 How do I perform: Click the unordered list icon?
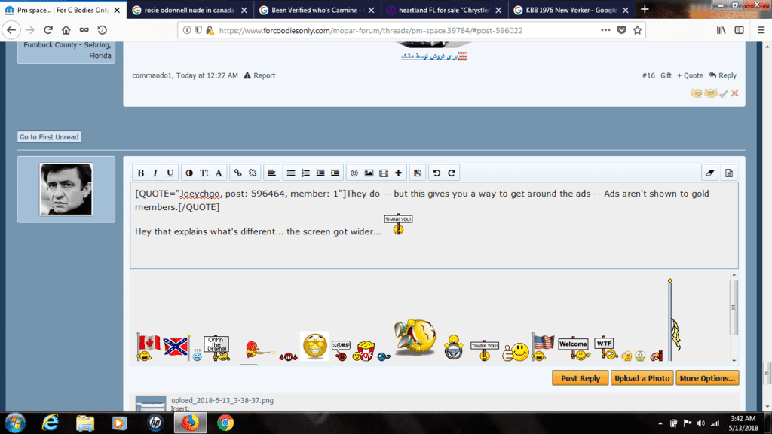pyautogui.click(x=291, y=173)
